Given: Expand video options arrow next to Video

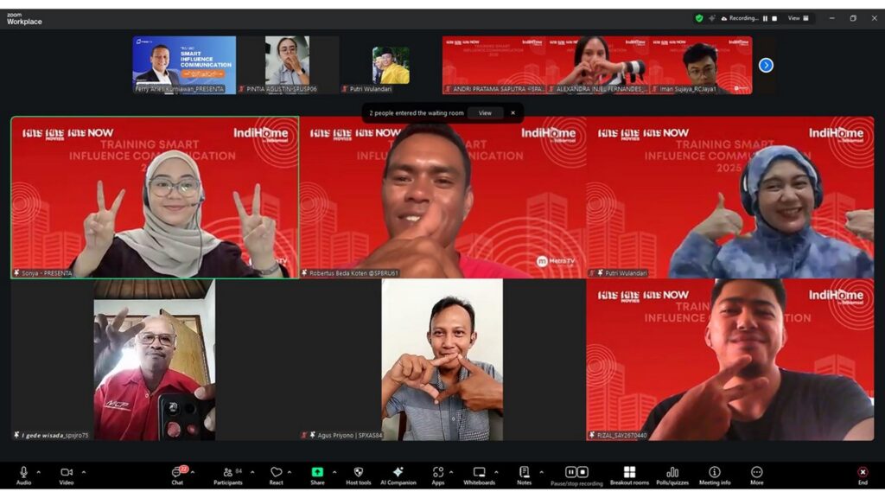Looking at the screenshot, I should coord(84,472).
